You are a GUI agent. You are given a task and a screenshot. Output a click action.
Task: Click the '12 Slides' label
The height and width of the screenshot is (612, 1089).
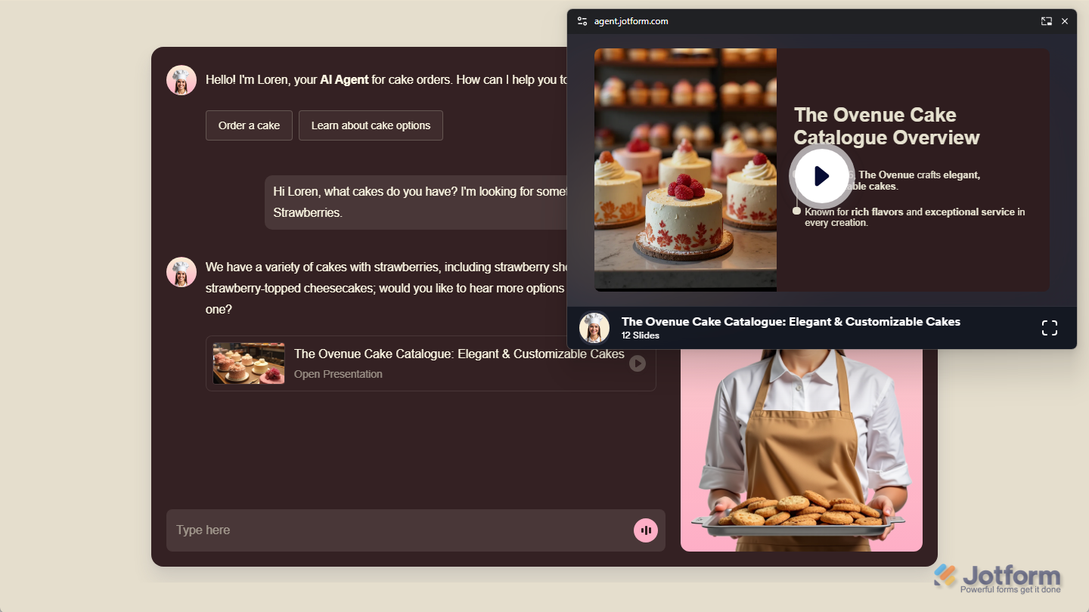pyautogui.click(x=641, y=335)
